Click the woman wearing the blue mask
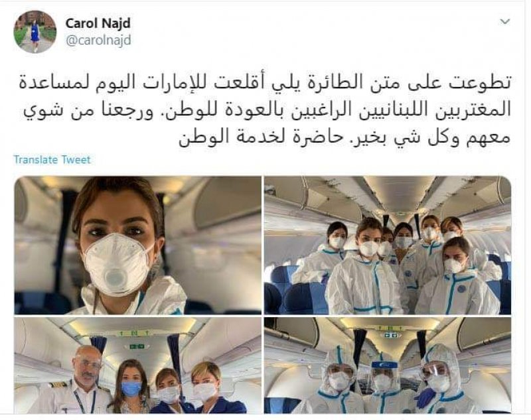Screen dimensions: 531x420 (x=131, y=387)
